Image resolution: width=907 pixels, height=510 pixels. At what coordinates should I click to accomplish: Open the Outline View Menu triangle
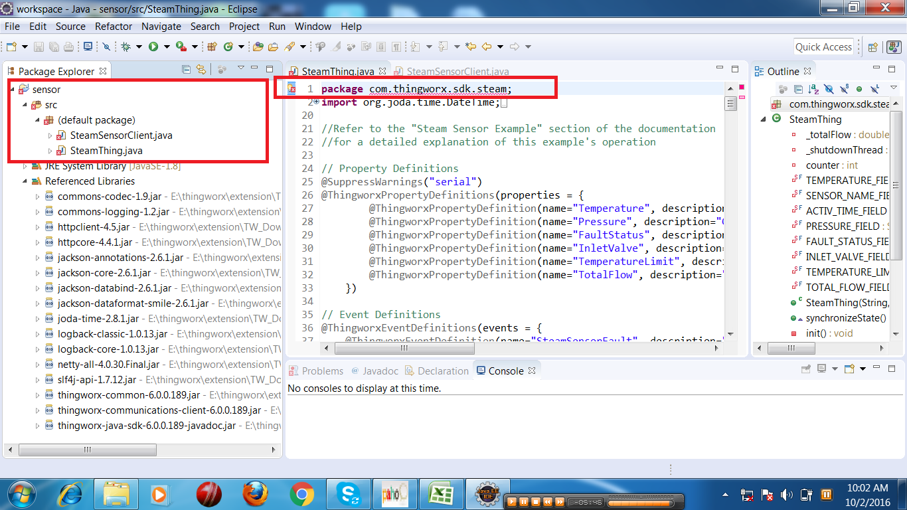pos(894,88)
